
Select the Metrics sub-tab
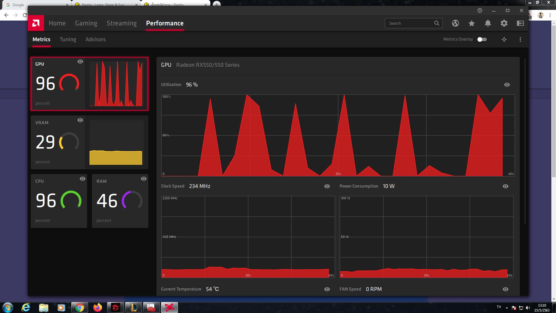click(x=41, y=39)
